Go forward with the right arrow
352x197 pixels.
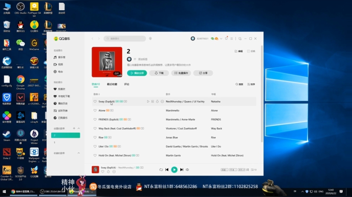tap(99, 39)
